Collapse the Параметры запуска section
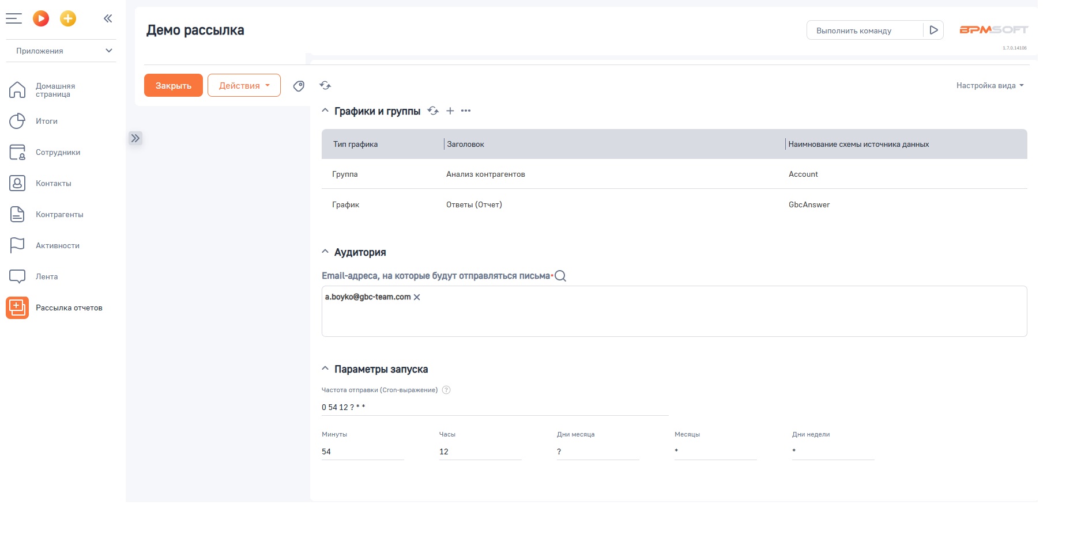Image resolution: width=1066 pixels, height=535 pixels. 325,369
